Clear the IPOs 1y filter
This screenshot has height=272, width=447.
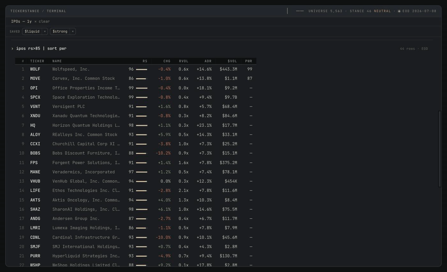point(42,21)
